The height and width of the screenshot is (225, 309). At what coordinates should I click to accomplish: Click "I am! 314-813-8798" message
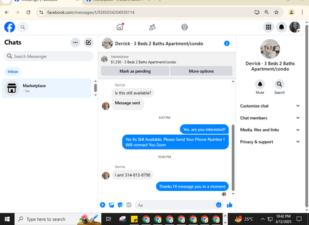click(132, 175)
